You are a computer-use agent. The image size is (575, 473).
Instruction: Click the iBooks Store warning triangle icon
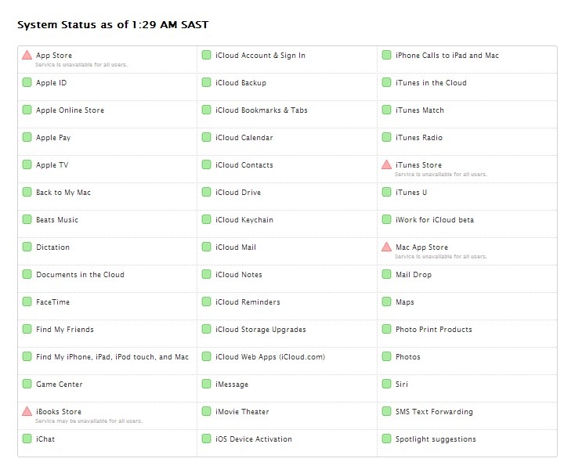coord(27,412)
